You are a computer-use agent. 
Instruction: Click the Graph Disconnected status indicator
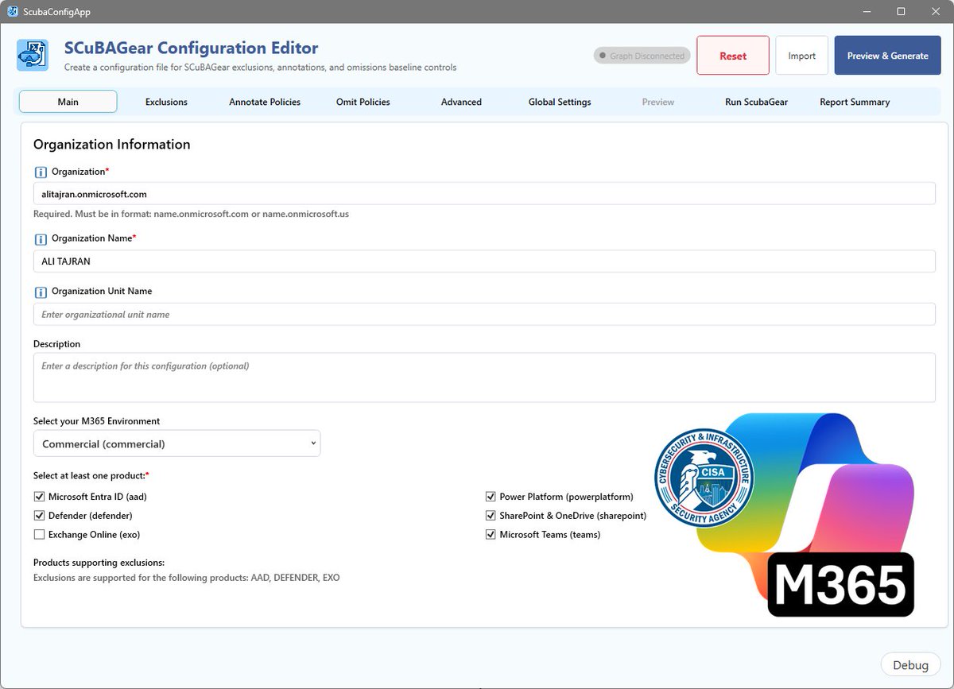(642, 56)
